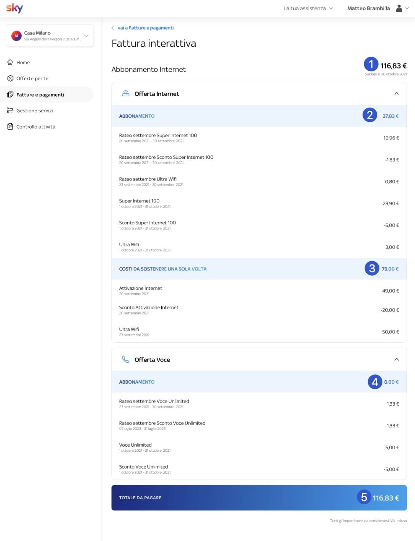Collapse the Offerta Internet section

[396, 94]
